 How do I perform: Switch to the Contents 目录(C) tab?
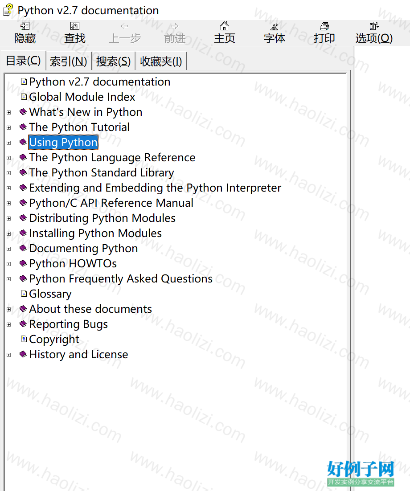[23, 60]
